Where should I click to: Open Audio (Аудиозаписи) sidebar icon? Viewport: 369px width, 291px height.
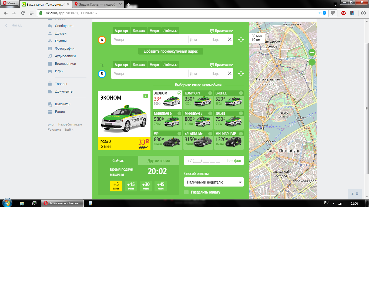click(50, 56)
